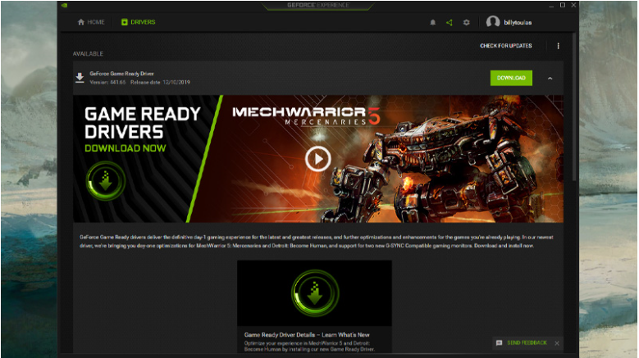Collapse the Game Ready Driver details chevron
639x358 pixels.
pos(550,79)
